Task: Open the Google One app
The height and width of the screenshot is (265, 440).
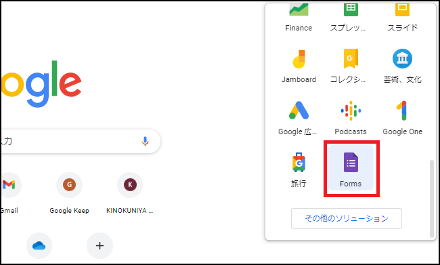Action: (402, 118)
